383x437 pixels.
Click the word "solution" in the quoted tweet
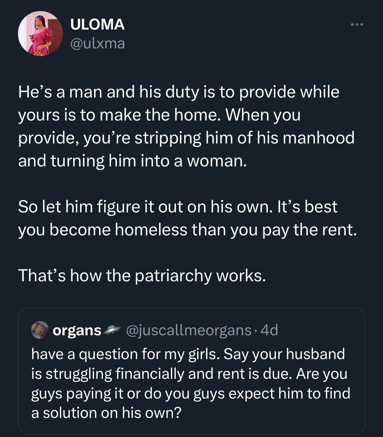coord(70,413)
